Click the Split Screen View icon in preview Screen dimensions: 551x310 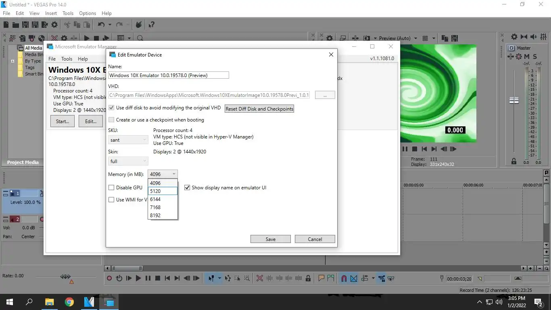[366, 38]
